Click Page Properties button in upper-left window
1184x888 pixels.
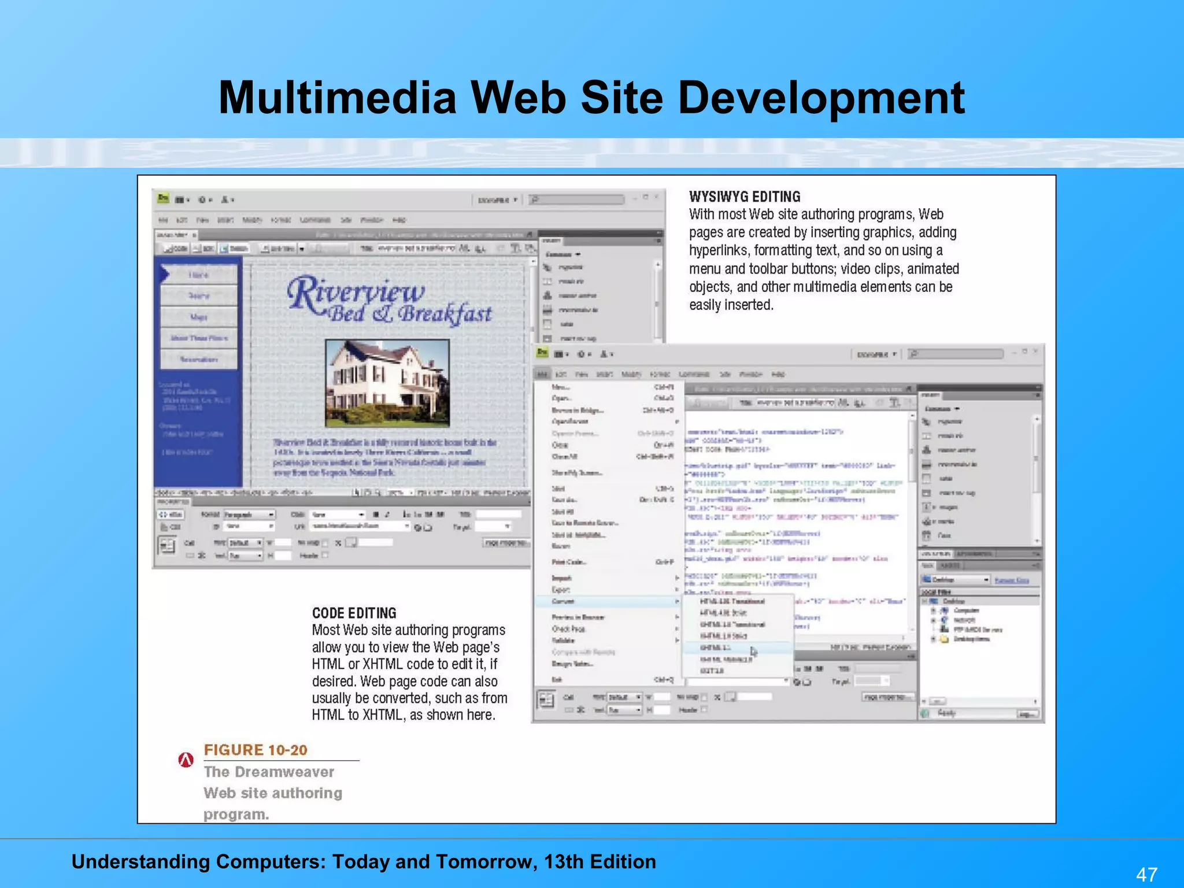pos(506,543)
